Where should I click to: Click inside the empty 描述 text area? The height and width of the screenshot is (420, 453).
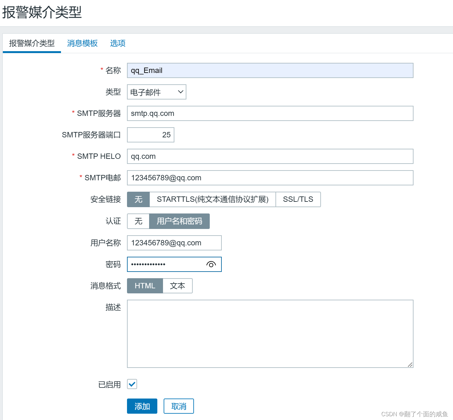point(270,332)
